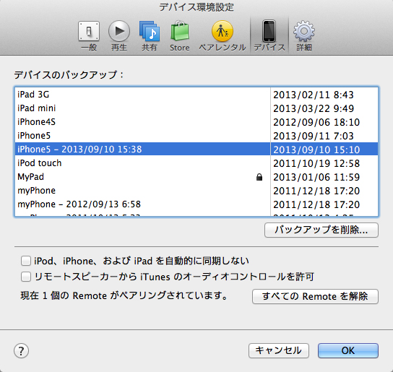Click the date 2013/02/11 8:43
Screen dimensions: 393x372
click(x=314, y=95)
